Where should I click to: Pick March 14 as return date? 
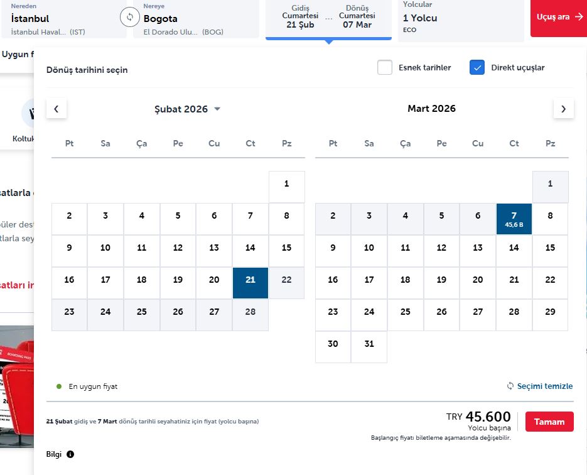coord(514,248)
